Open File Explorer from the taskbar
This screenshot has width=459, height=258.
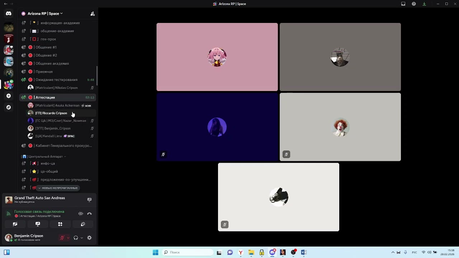pos(251,252)
